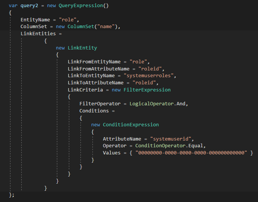
Task: Click LogicalOperator enum name
Action: coord(152,104)
